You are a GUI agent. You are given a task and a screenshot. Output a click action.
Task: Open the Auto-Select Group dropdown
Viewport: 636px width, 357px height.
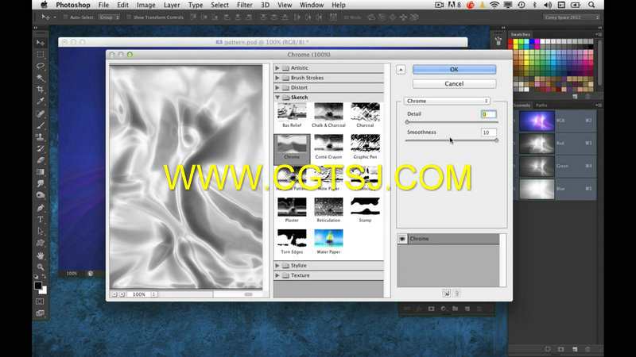click(x=109, y=17)
